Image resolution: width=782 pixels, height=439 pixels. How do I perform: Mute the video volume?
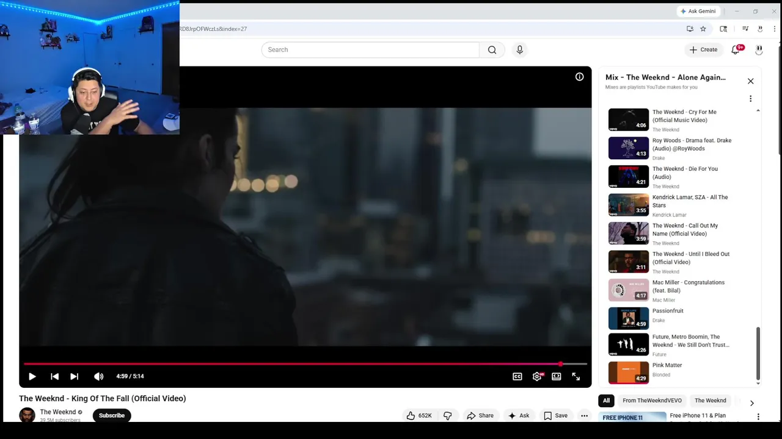pos(98,376)
